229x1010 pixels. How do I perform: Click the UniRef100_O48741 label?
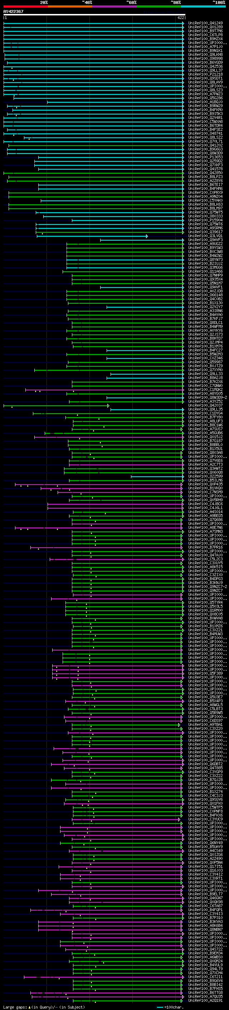click(x=205, y=133)
